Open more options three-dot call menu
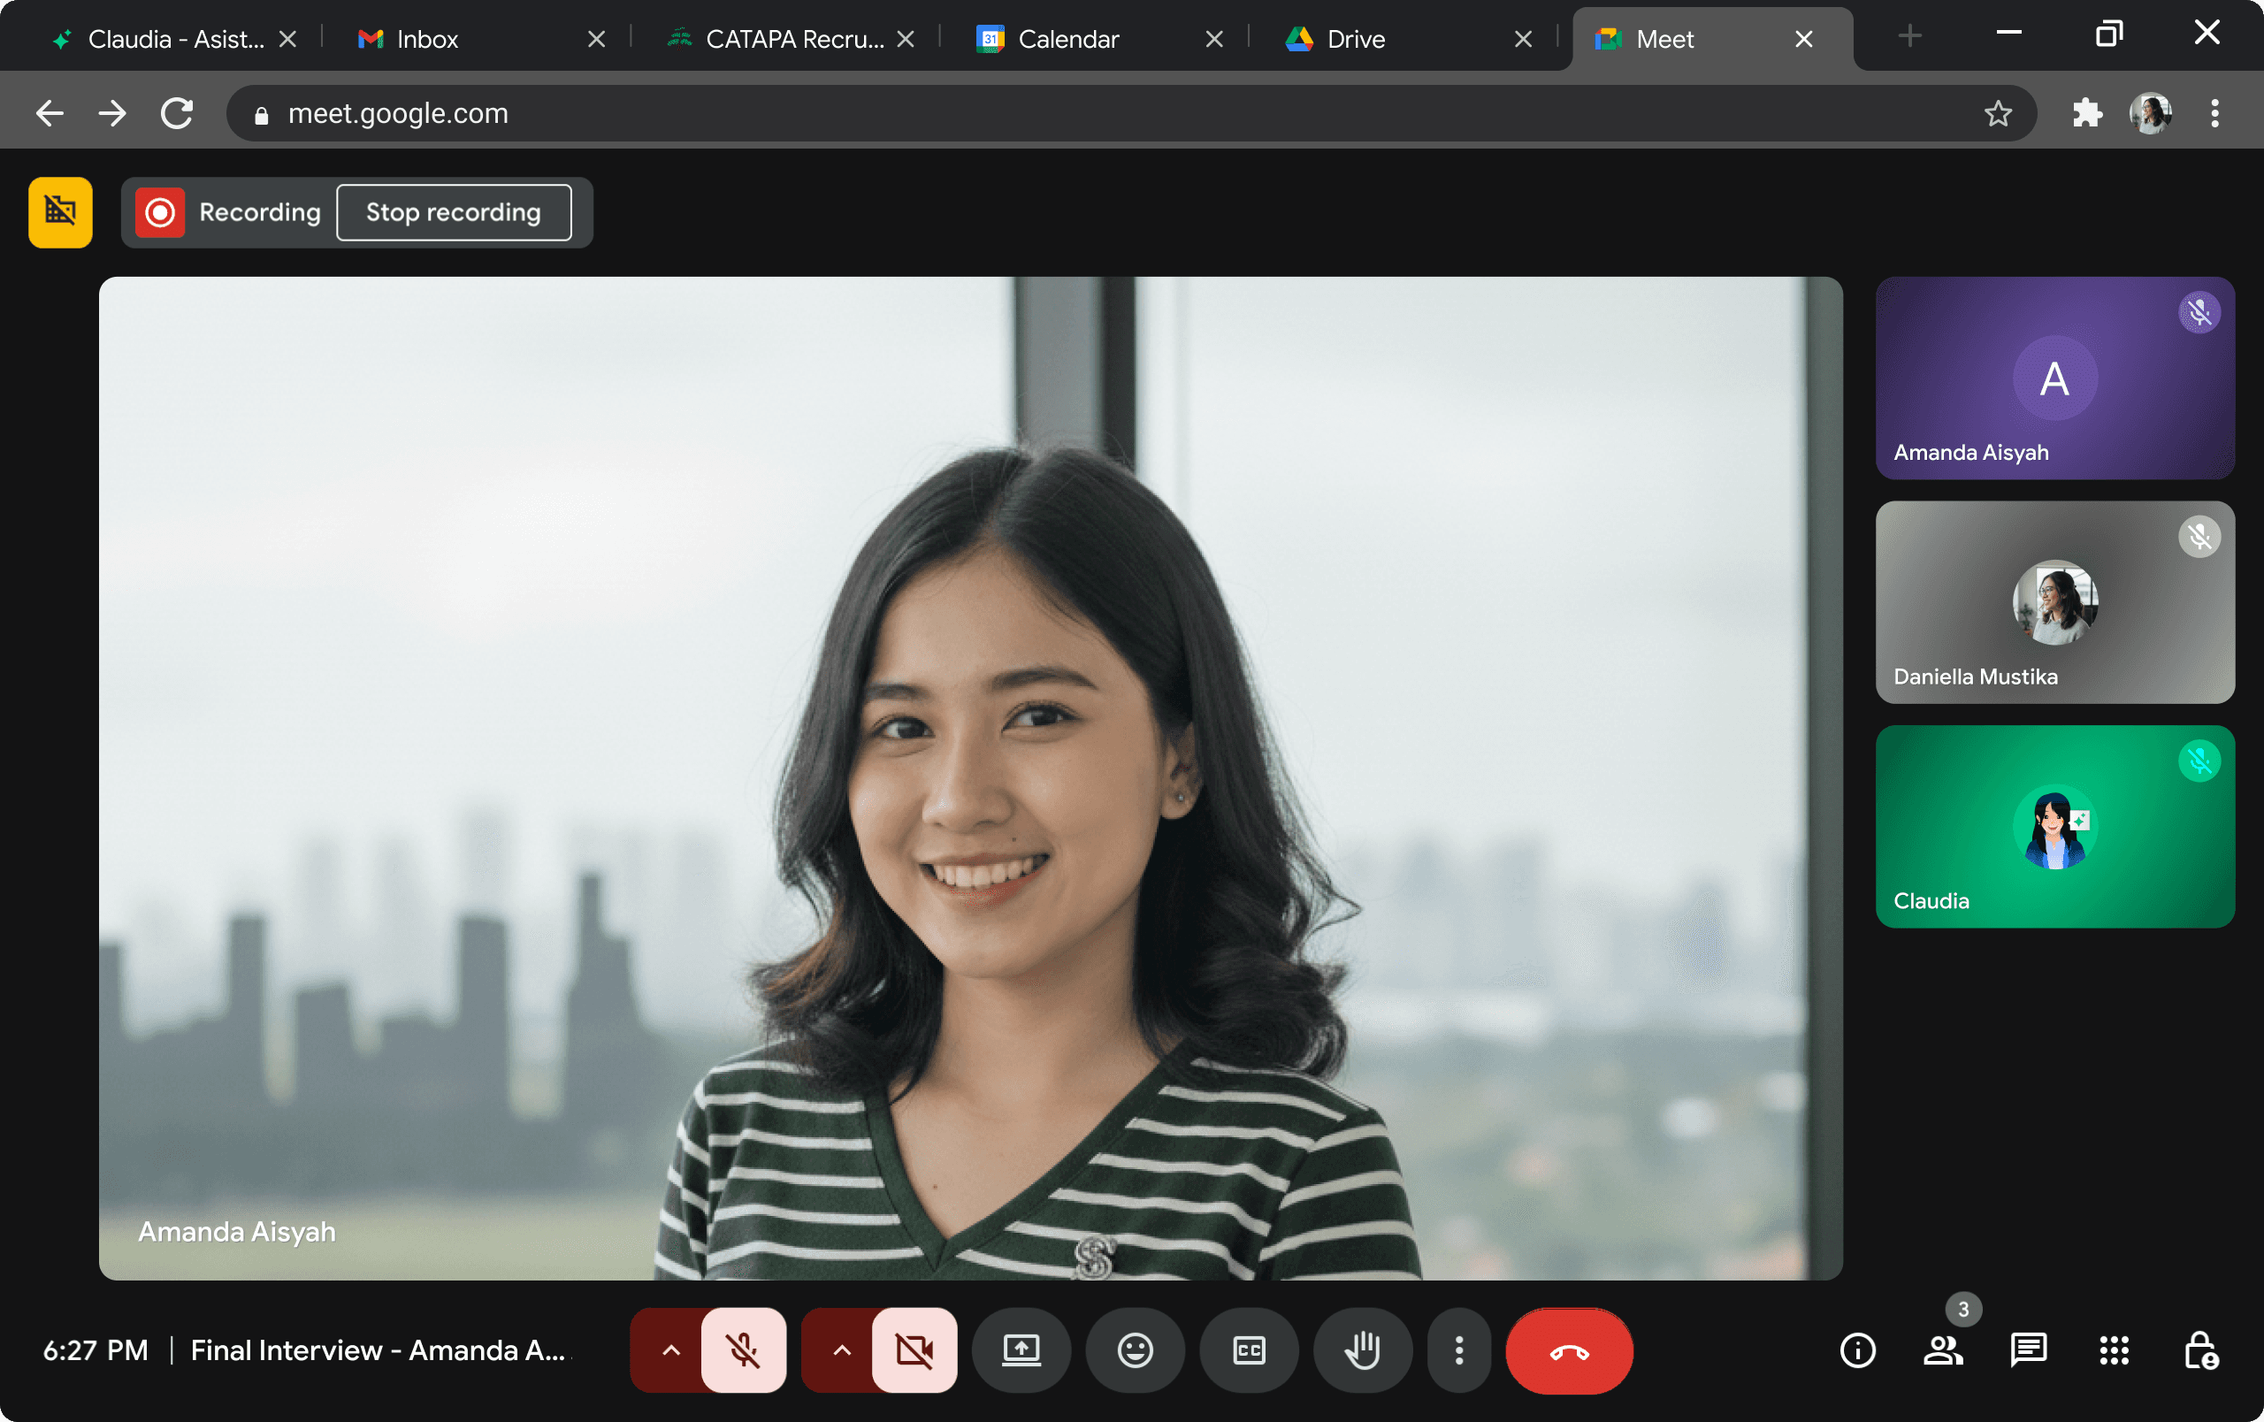 pyautogui.click(x=1458, y=1350)
